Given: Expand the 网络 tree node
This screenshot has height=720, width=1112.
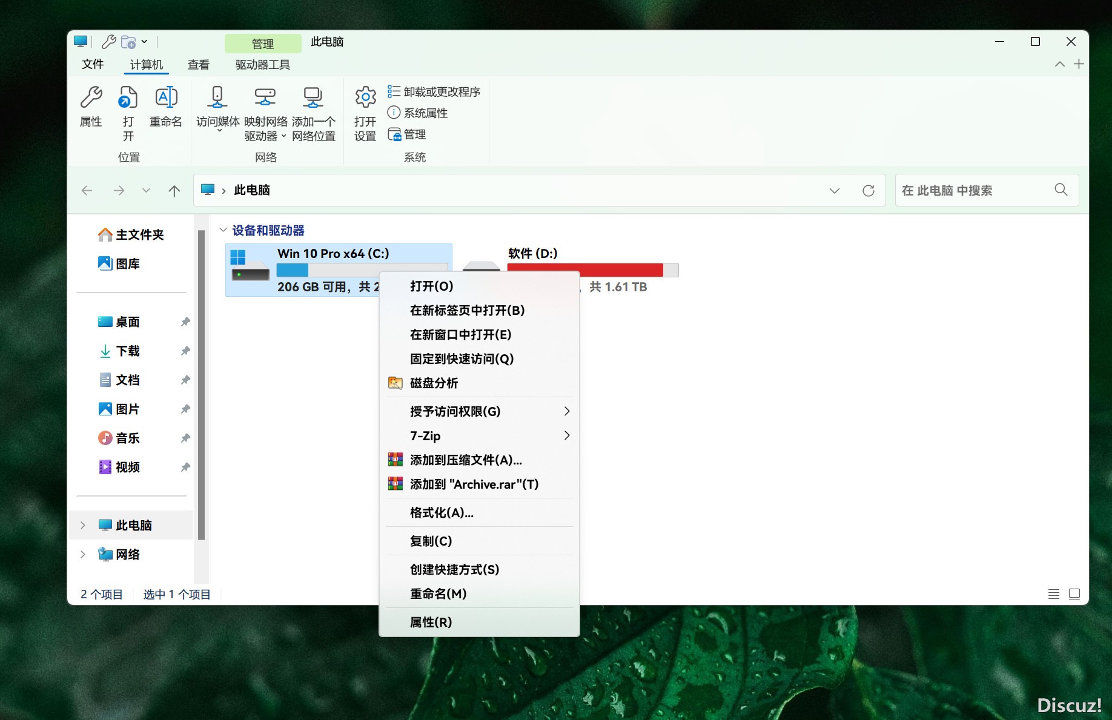Looking at the screenshot, I should coord(83,554).
